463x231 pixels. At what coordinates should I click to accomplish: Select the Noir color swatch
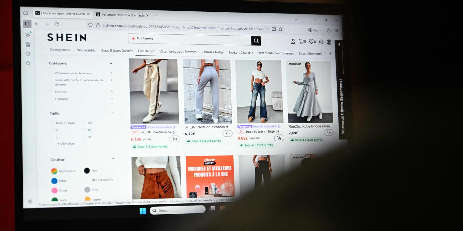[87, 171]
